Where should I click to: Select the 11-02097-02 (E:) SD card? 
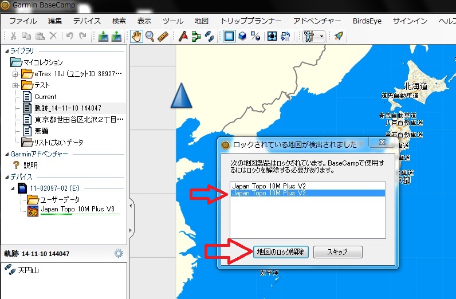[49, 188]
